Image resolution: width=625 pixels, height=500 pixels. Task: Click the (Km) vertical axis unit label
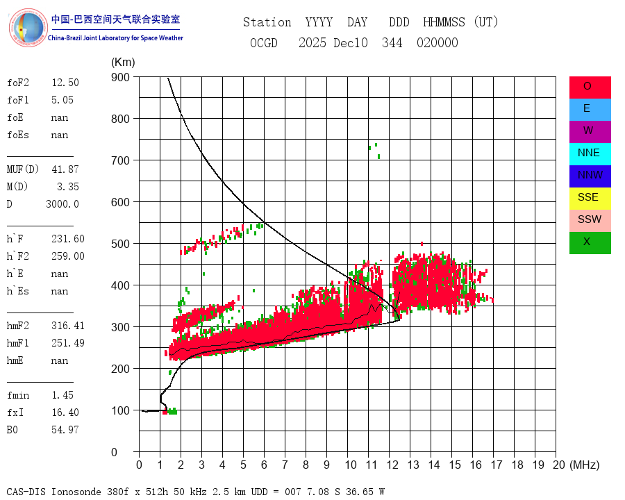[x=123, y=62]
